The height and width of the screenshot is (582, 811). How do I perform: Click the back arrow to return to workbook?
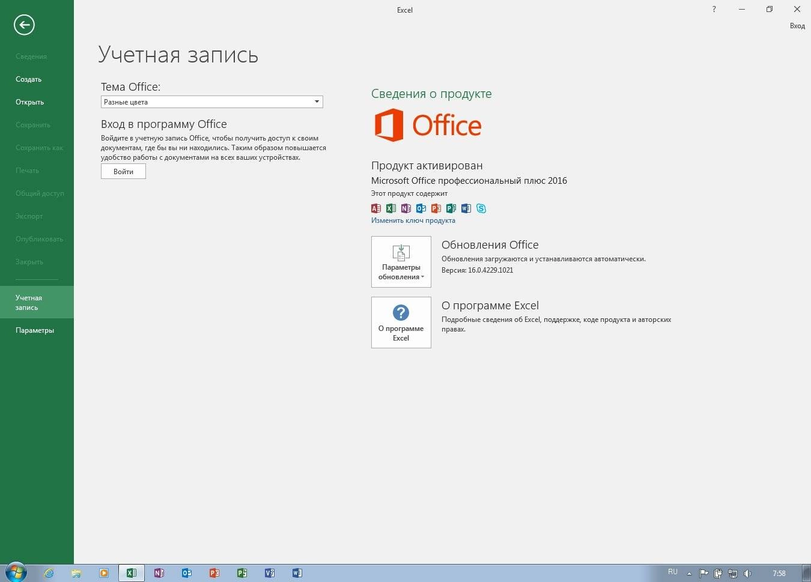point(24,25)
